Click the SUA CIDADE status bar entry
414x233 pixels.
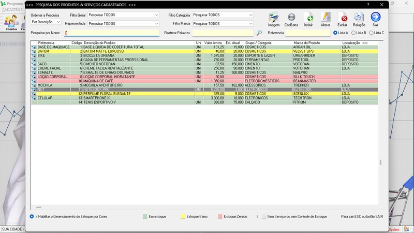click(12, 229)
